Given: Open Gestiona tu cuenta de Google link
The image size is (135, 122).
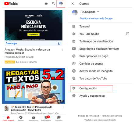Looking at the screenshot, I should [96, 18].
